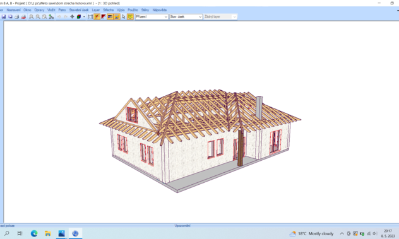Click the undo arrow icon

point(59,17)
